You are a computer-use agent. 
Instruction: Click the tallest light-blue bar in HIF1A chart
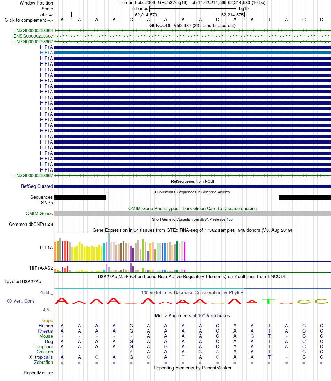pos(109,247)
